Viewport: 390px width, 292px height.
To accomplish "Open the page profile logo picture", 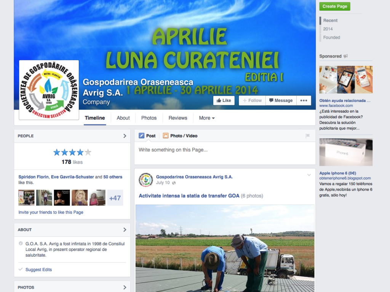I will point(49,90).
